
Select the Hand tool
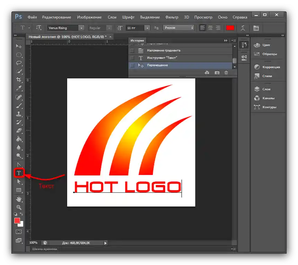(19, 199)
